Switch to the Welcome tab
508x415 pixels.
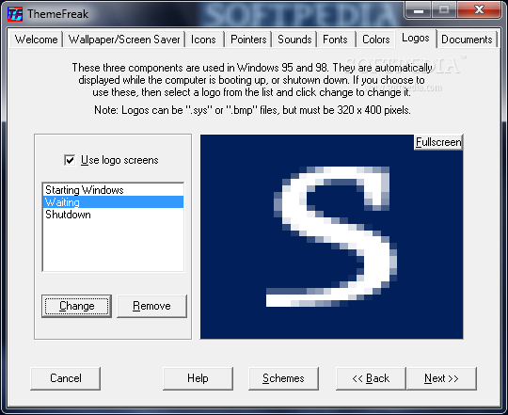click(36, 40)
